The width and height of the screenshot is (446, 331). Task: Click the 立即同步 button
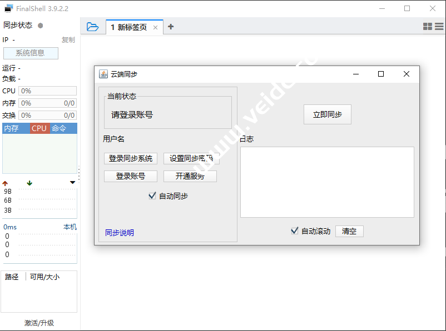tap(327, 114)
